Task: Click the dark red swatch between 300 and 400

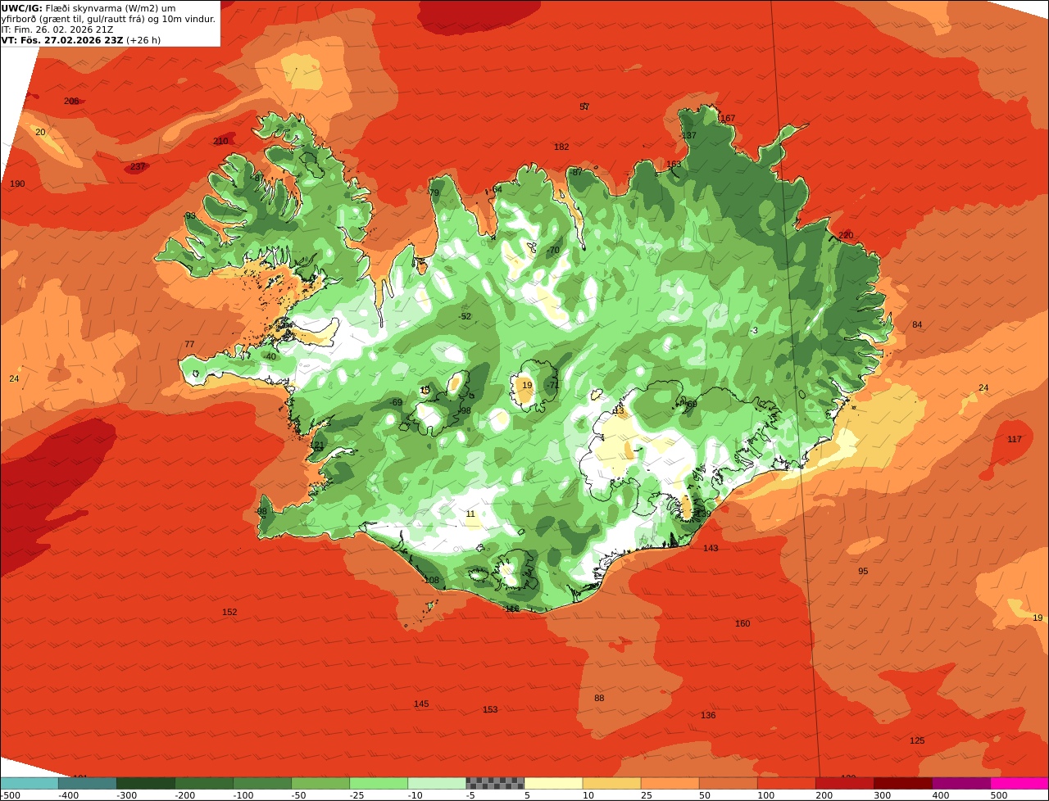Action: [903, 783]
